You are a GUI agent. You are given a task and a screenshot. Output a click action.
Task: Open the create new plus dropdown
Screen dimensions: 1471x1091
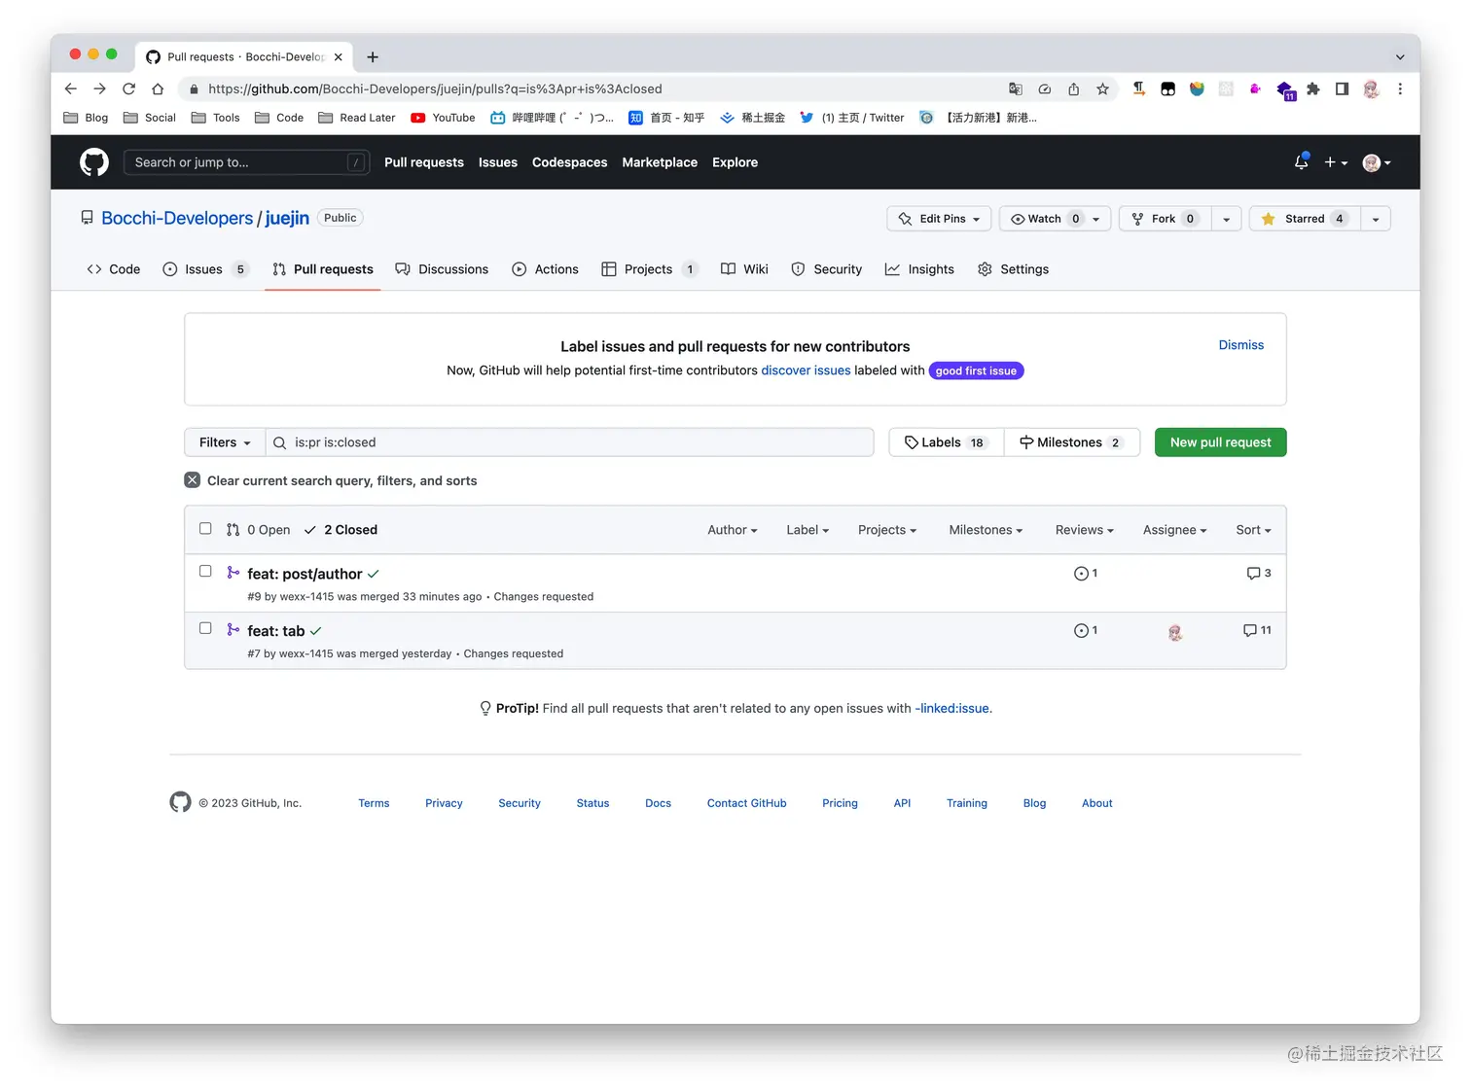(1336, 162)
